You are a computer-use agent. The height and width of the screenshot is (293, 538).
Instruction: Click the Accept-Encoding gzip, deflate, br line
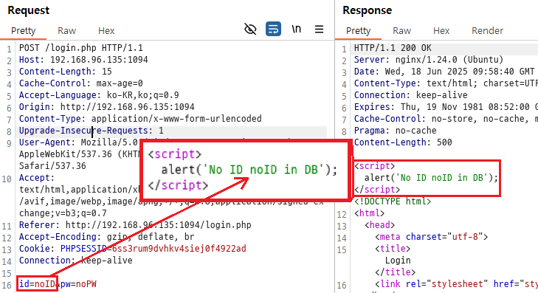coord(107,237)
